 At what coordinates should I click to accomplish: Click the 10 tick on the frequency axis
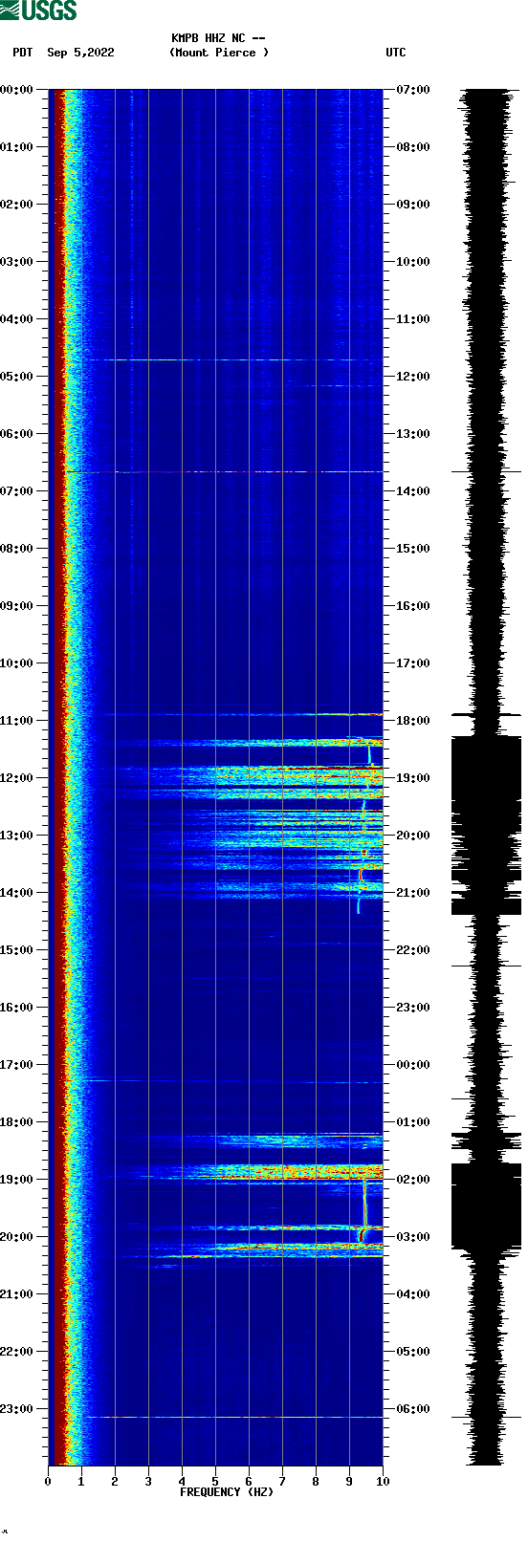pyautogui.click(x=383, y=1482)
